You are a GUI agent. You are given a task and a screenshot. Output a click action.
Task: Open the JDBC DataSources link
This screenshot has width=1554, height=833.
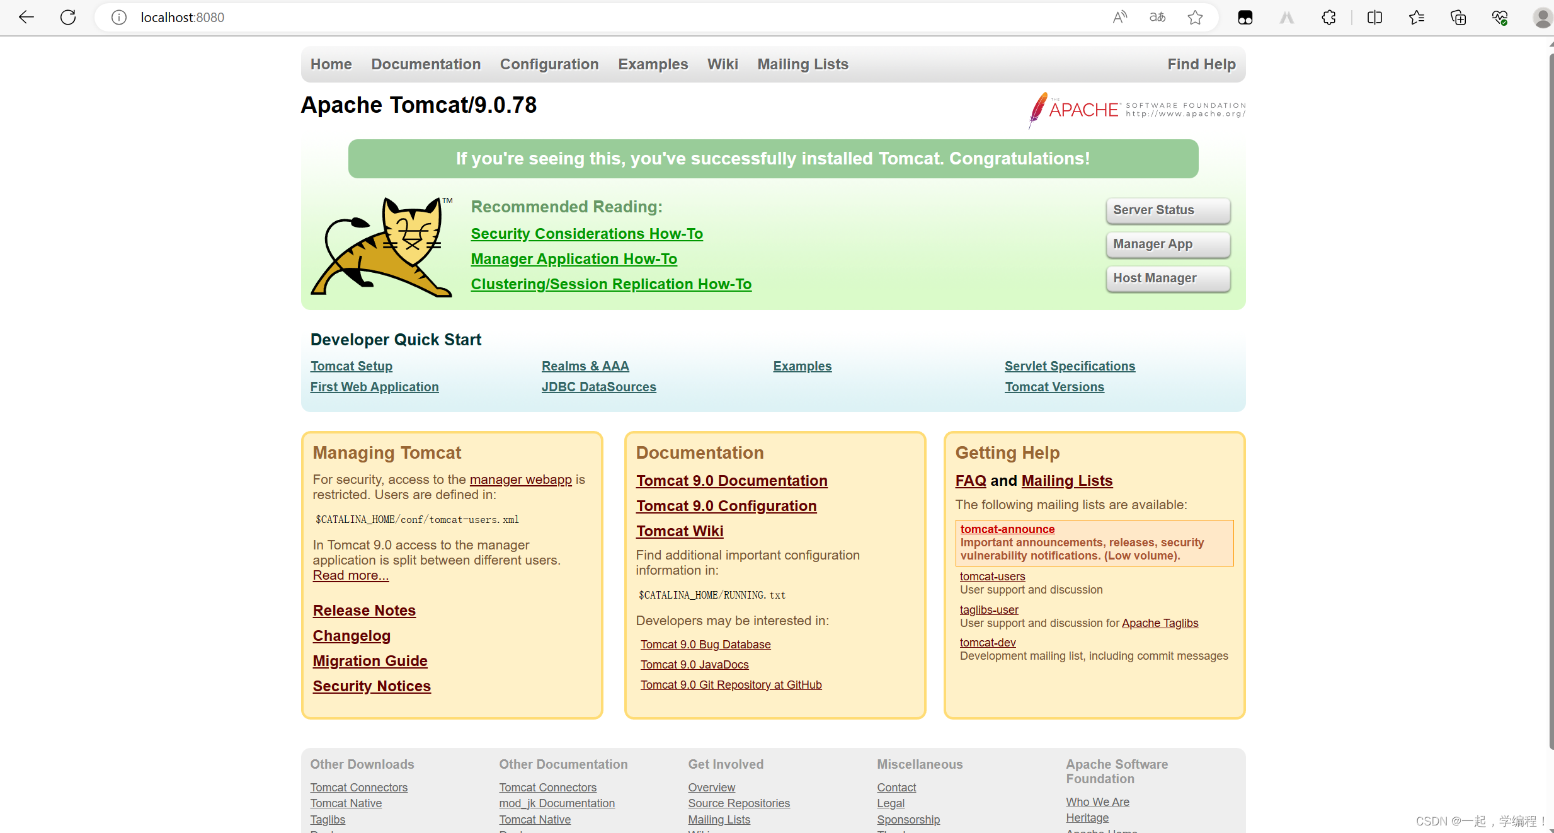pyautogui.click(x=598, y=387)
